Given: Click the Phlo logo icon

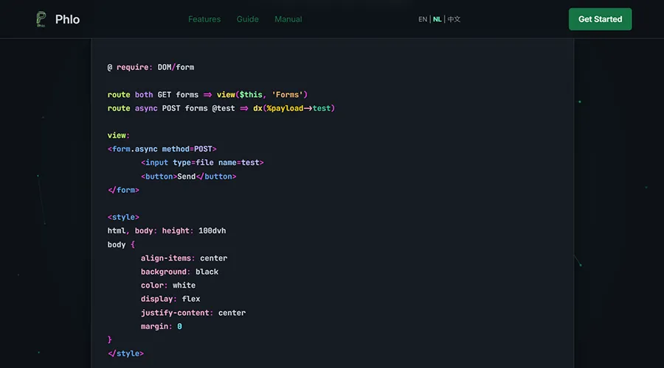Looking at the screenshot, I should (x=41, y=19).
